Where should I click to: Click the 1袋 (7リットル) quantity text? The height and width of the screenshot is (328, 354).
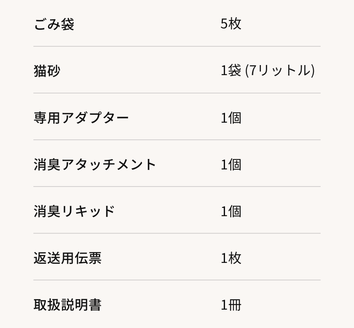click(267, 71)
